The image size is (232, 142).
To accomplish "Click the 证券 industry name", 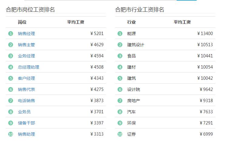I will point(131,134).
